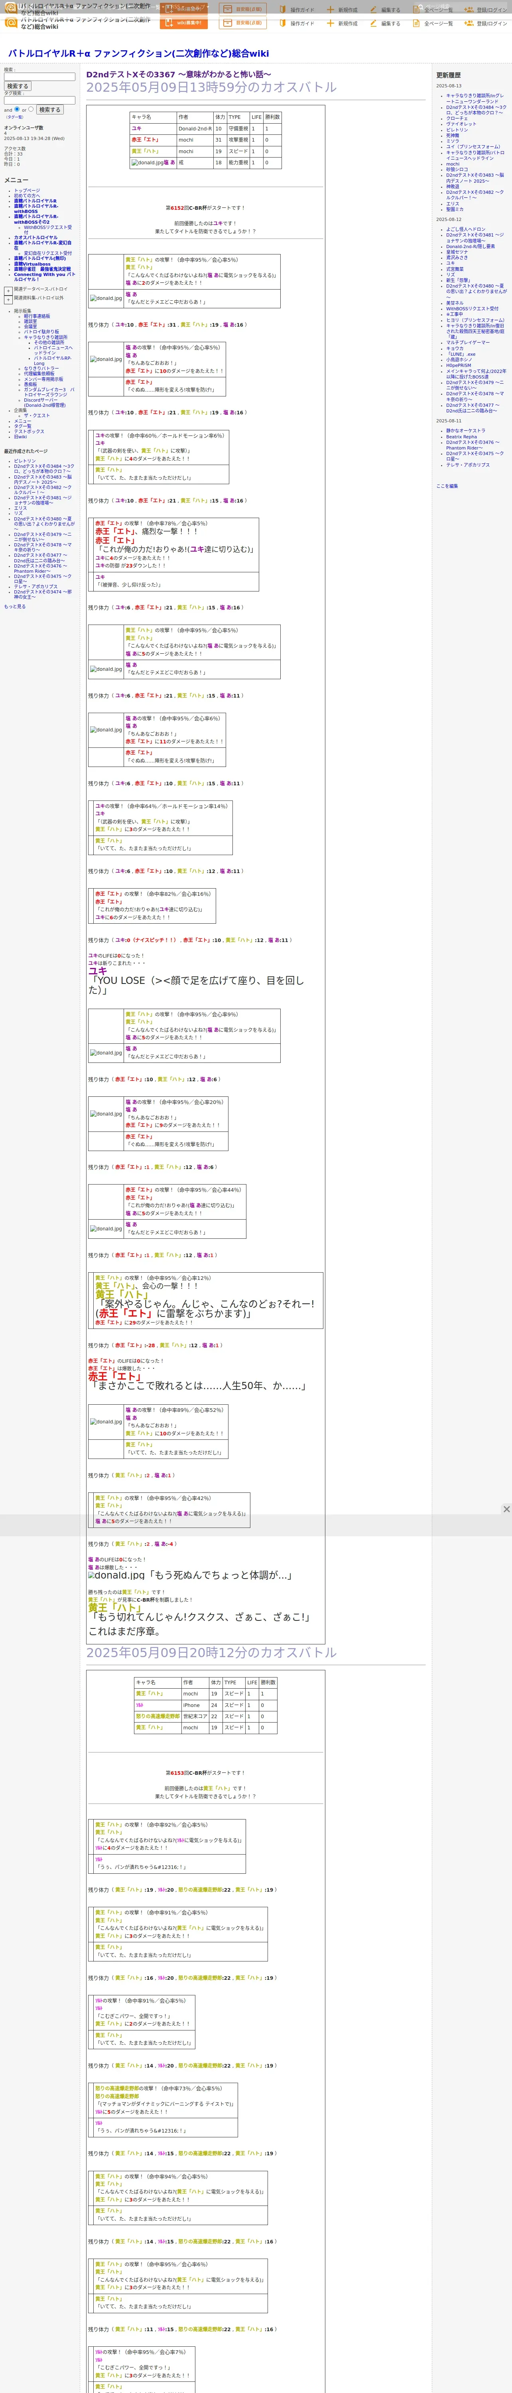This screenshot has width=512, height=2393.
Task: Open ザ・クエスト link under 企画集
Action: (x=37, y=415)
